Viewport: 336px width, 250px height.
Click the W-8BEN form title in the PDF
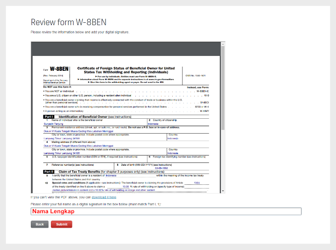click(x=59, y=69)
